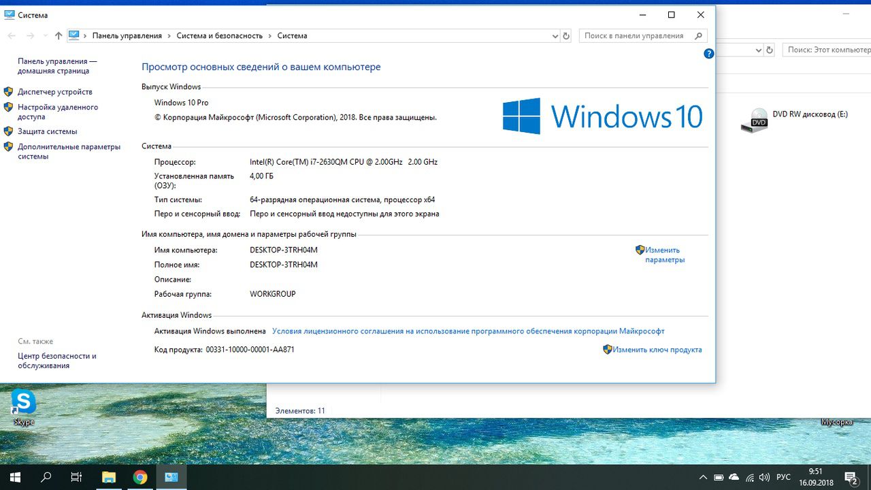Screen dimensions: 871x490
Task: Open the Action Center notifications icon
Action: 851,477
